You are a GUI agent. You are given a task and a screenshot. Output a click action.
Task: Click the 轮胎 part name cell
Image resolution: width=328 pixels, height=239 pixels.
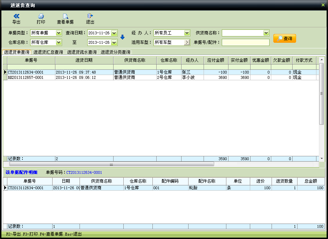(x=207, y=188)
